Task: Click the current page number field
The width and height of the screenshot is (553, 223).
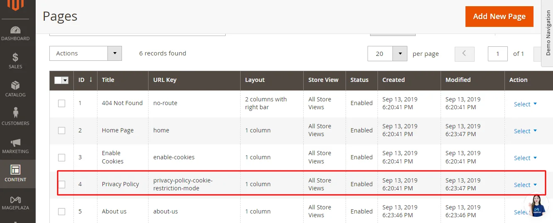Action: [x=497, y=54]
